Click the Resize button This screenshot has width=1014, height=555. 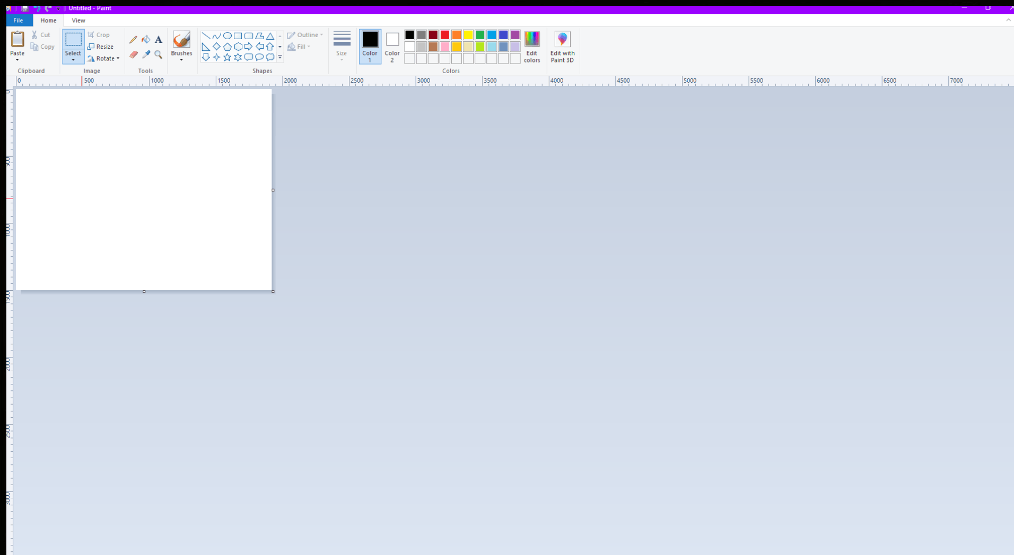[x=100, y=47]
